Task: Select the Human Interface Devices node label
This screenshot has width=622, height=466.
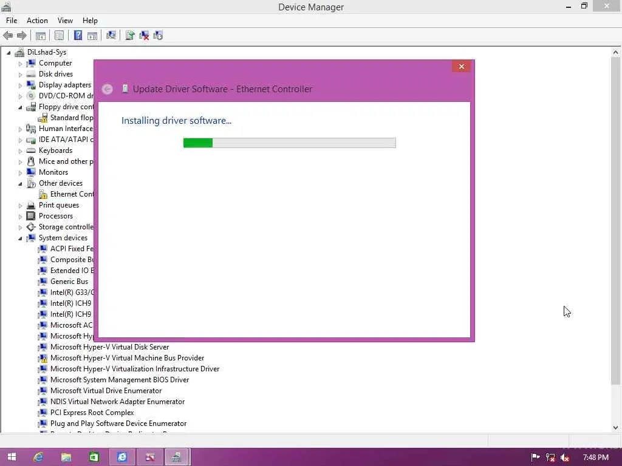Action: [66, 129]
